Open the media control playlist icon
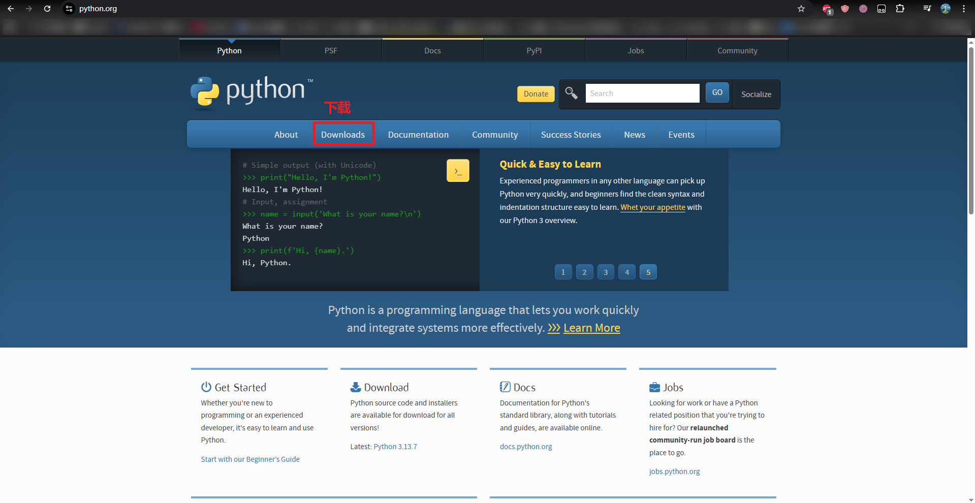The height and width of the screenshot is (503, 975). [927, 9]
